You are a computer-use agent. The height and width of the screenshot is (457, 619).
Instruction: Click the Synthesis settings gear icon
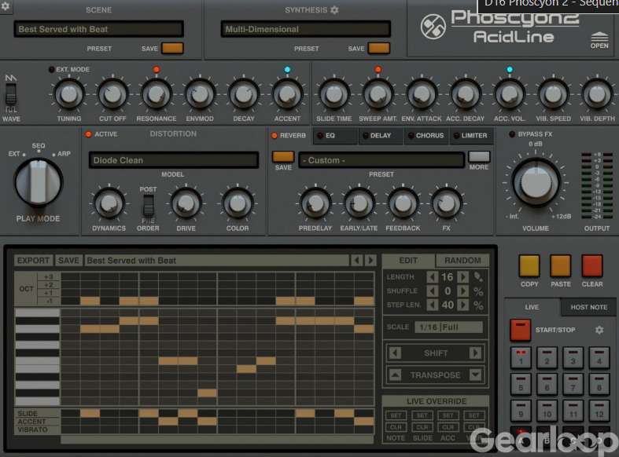coord(334,10)
